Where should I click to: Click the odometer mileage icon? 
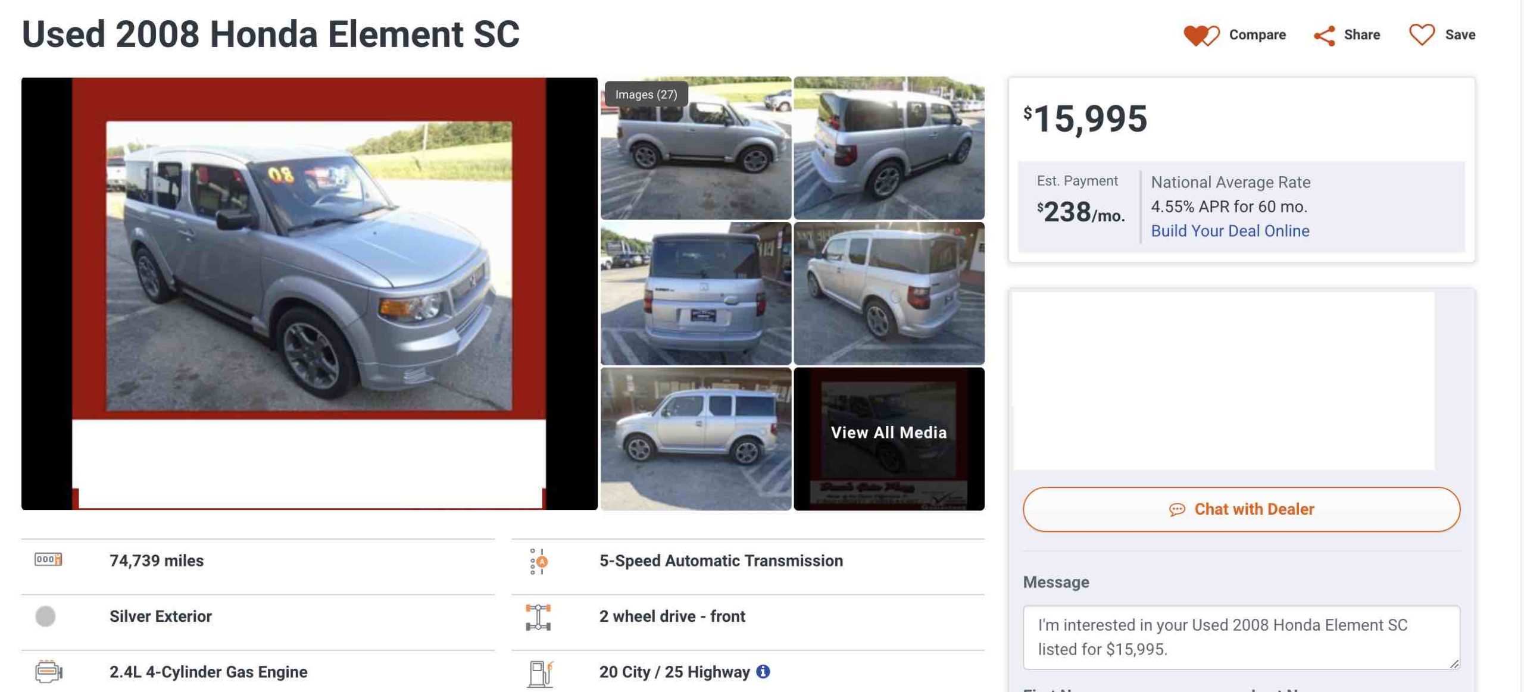pos(48,559)
